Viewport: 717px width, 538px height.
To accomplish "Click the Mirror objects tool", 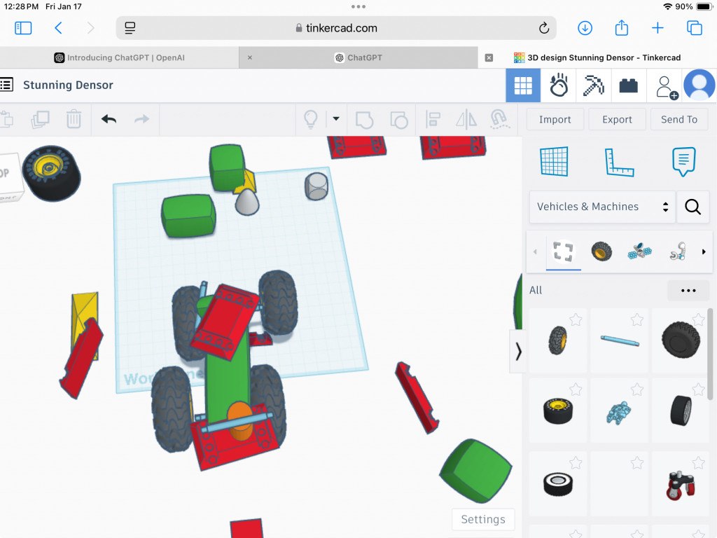I will 466,119.
